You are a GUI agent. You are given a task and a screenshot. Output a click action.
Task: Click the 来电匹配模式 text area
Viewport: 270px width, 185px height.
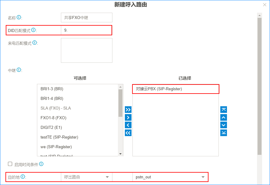point(86,50)
